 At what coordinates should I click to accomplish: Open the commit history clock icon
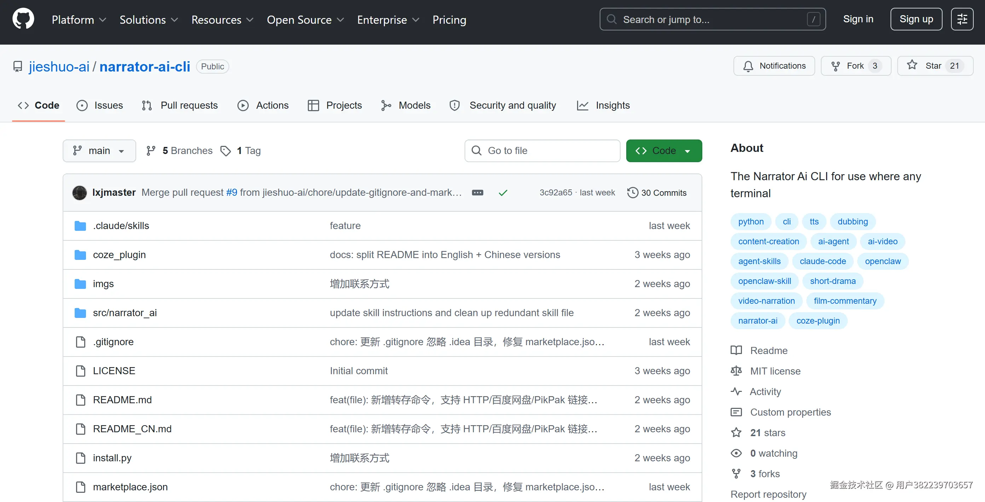tap(633, 193)
